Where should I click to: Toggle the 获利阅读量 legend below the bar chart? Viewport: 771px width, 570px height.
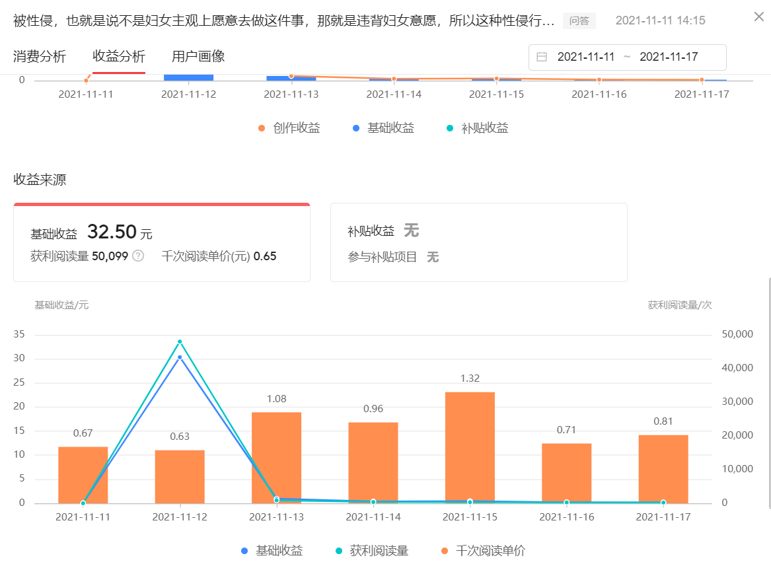pos(380,550)
